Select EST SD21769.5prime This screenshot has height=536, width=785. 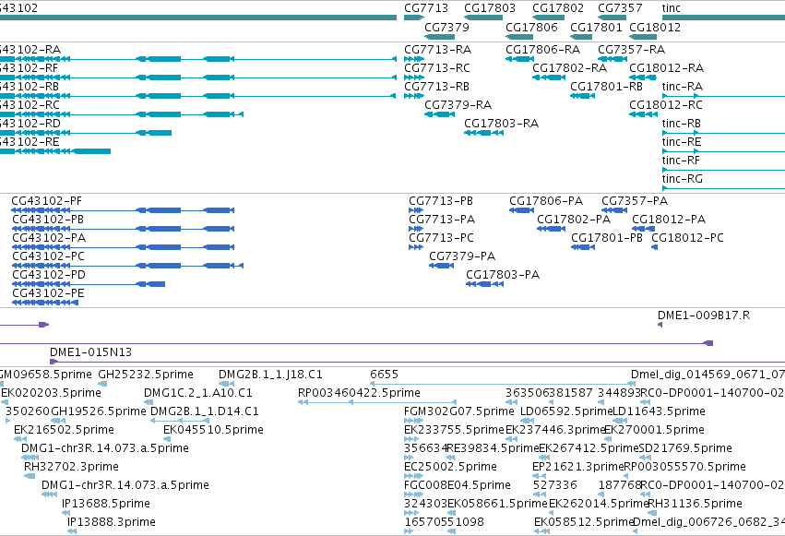646,458
